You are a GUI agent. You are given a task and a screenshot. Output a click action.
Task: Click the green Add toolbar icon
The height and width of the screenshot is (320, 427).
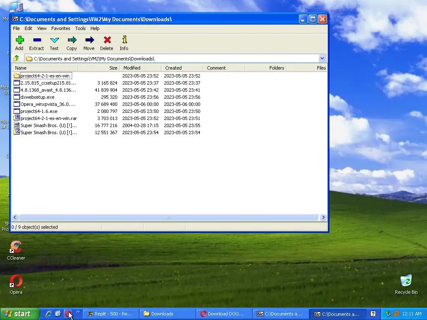(20, 40)
